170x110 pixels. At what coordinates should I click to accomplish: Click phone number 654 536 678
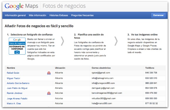151,88
